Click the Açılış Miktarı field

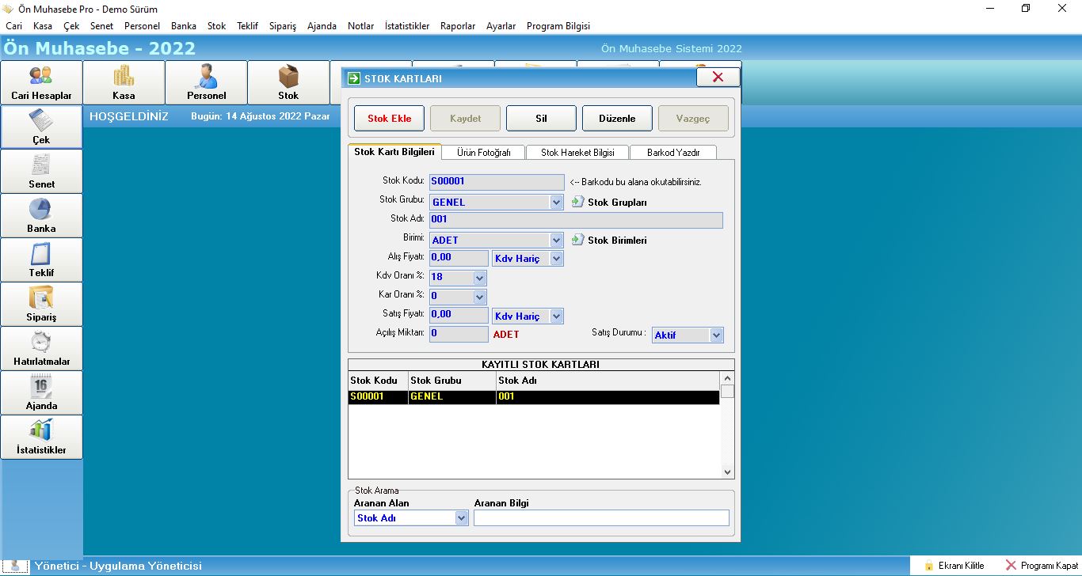459,334
